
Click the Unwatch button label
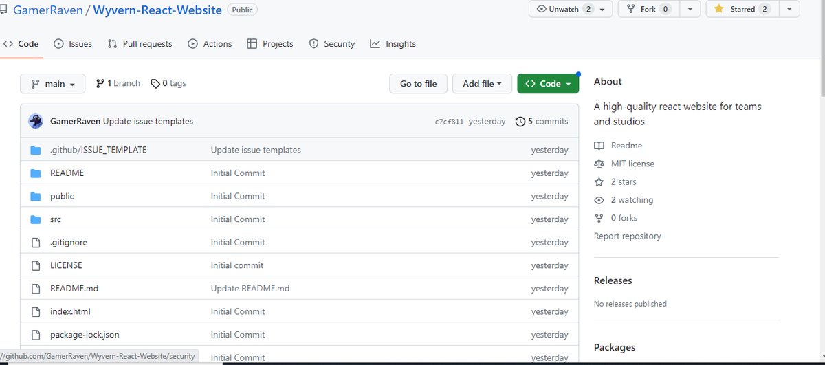[x=564, y=10]
